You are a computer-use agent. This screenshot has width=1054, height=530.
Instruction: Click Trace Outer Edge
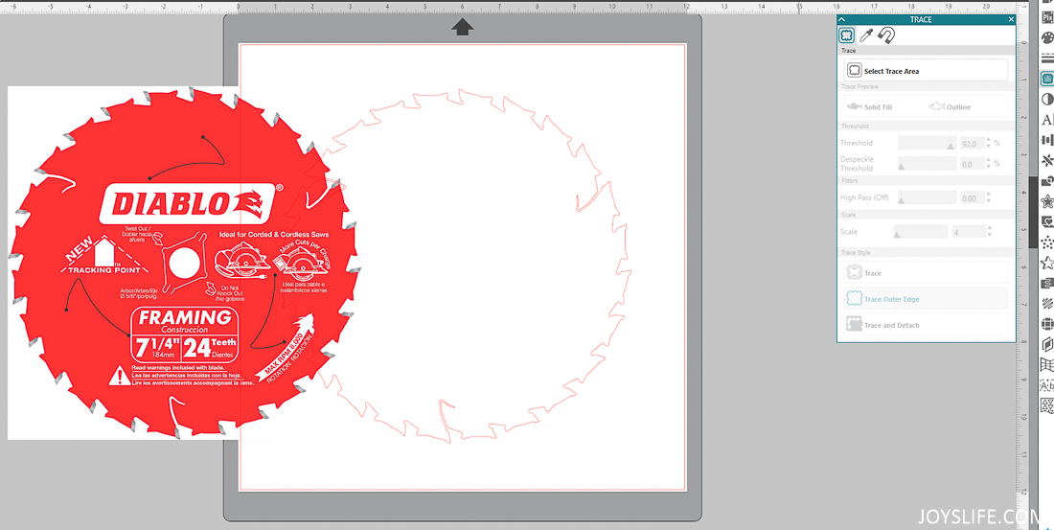(x=926, y=299)
